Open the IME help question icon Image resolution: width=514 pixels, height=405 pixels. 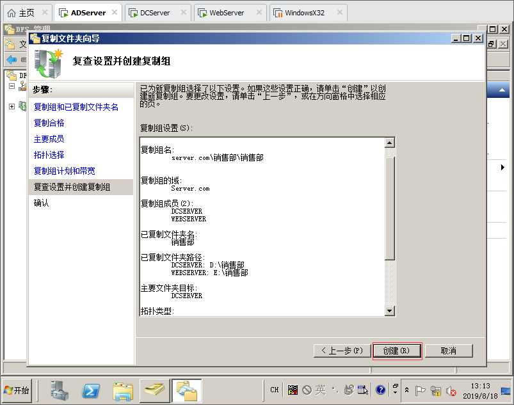(381, 390)
